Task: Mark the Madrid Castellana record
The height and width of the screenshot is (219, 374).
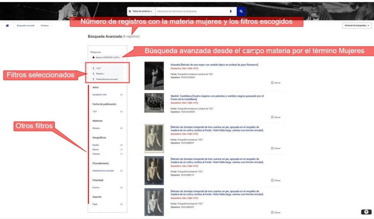Action: pyautogui.click(x=276, y=117)
